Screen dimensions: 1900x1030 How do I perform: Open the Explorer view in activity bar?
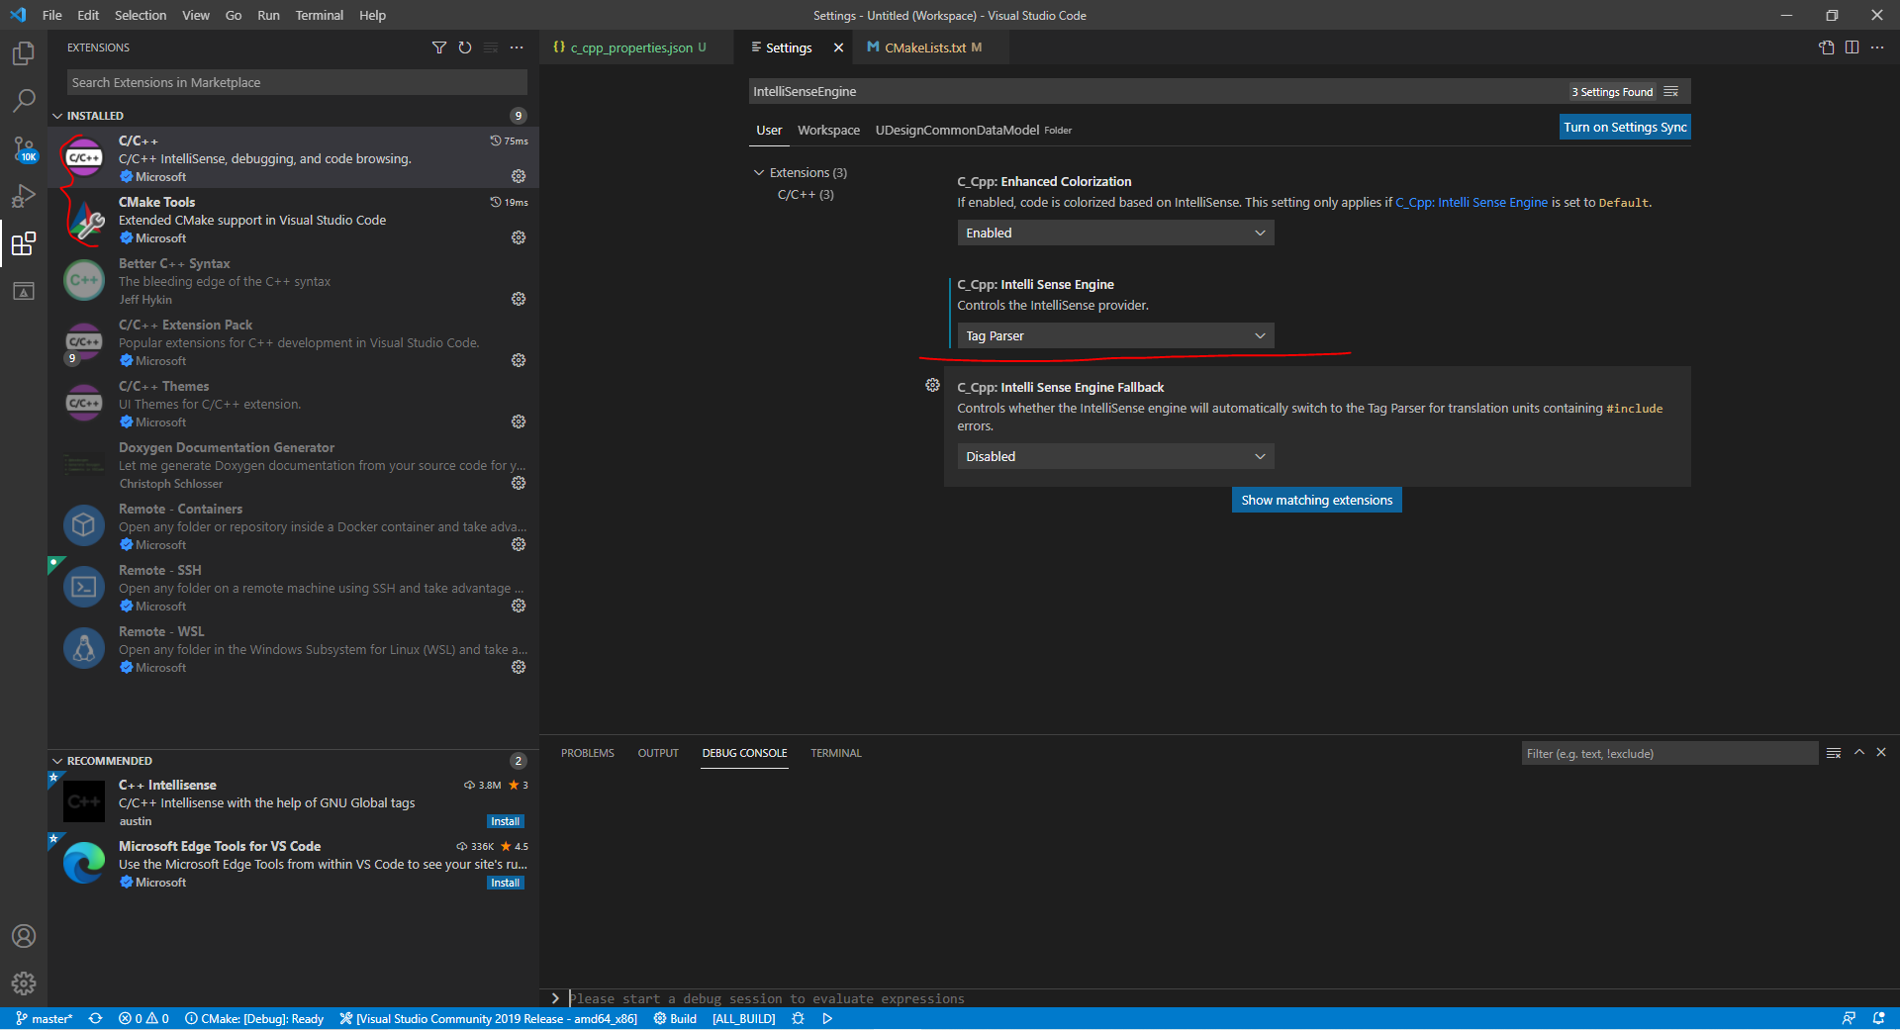(24, 53)
